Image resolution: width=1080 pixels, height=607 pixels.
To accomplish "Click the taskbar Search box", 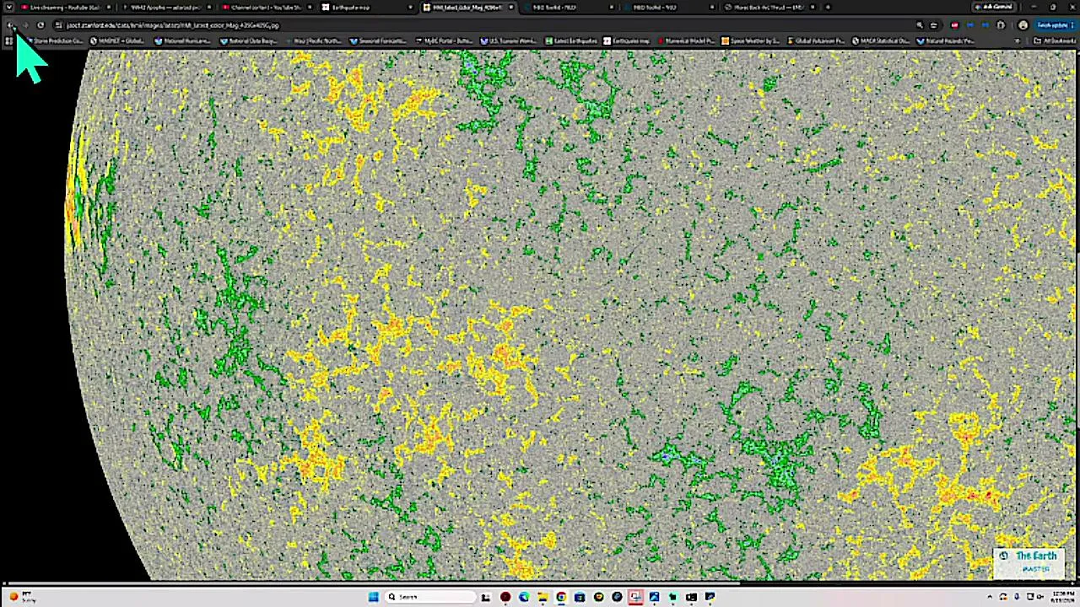I will pyautogui.click(x=430, y=597).
